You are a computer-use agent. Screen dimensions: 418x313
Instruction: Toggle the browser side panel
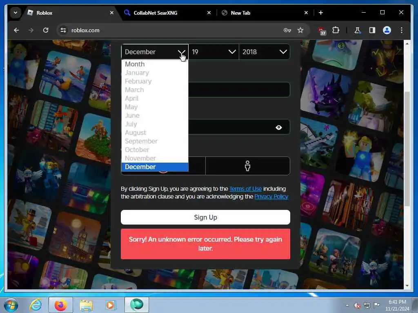pyautogui.click(x=372, y=30)
